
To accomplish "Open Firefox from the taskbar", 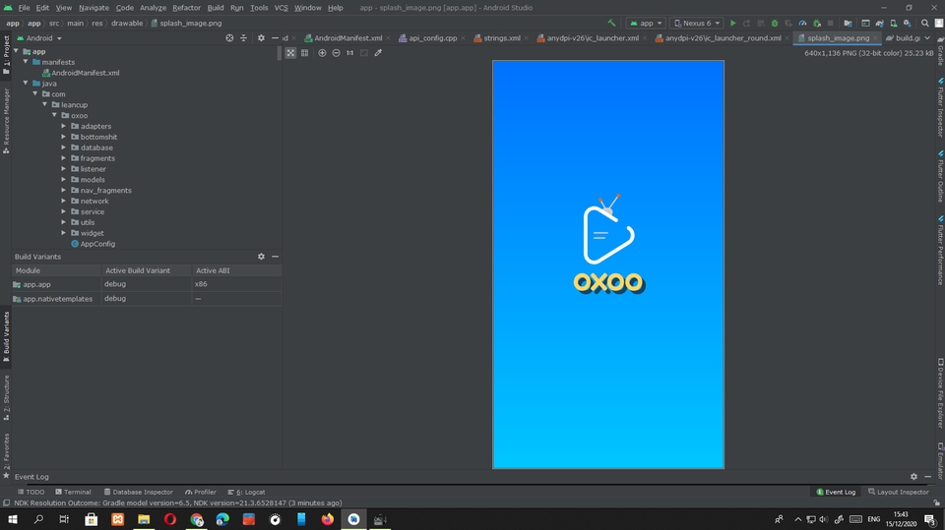I will coord(327,519).
